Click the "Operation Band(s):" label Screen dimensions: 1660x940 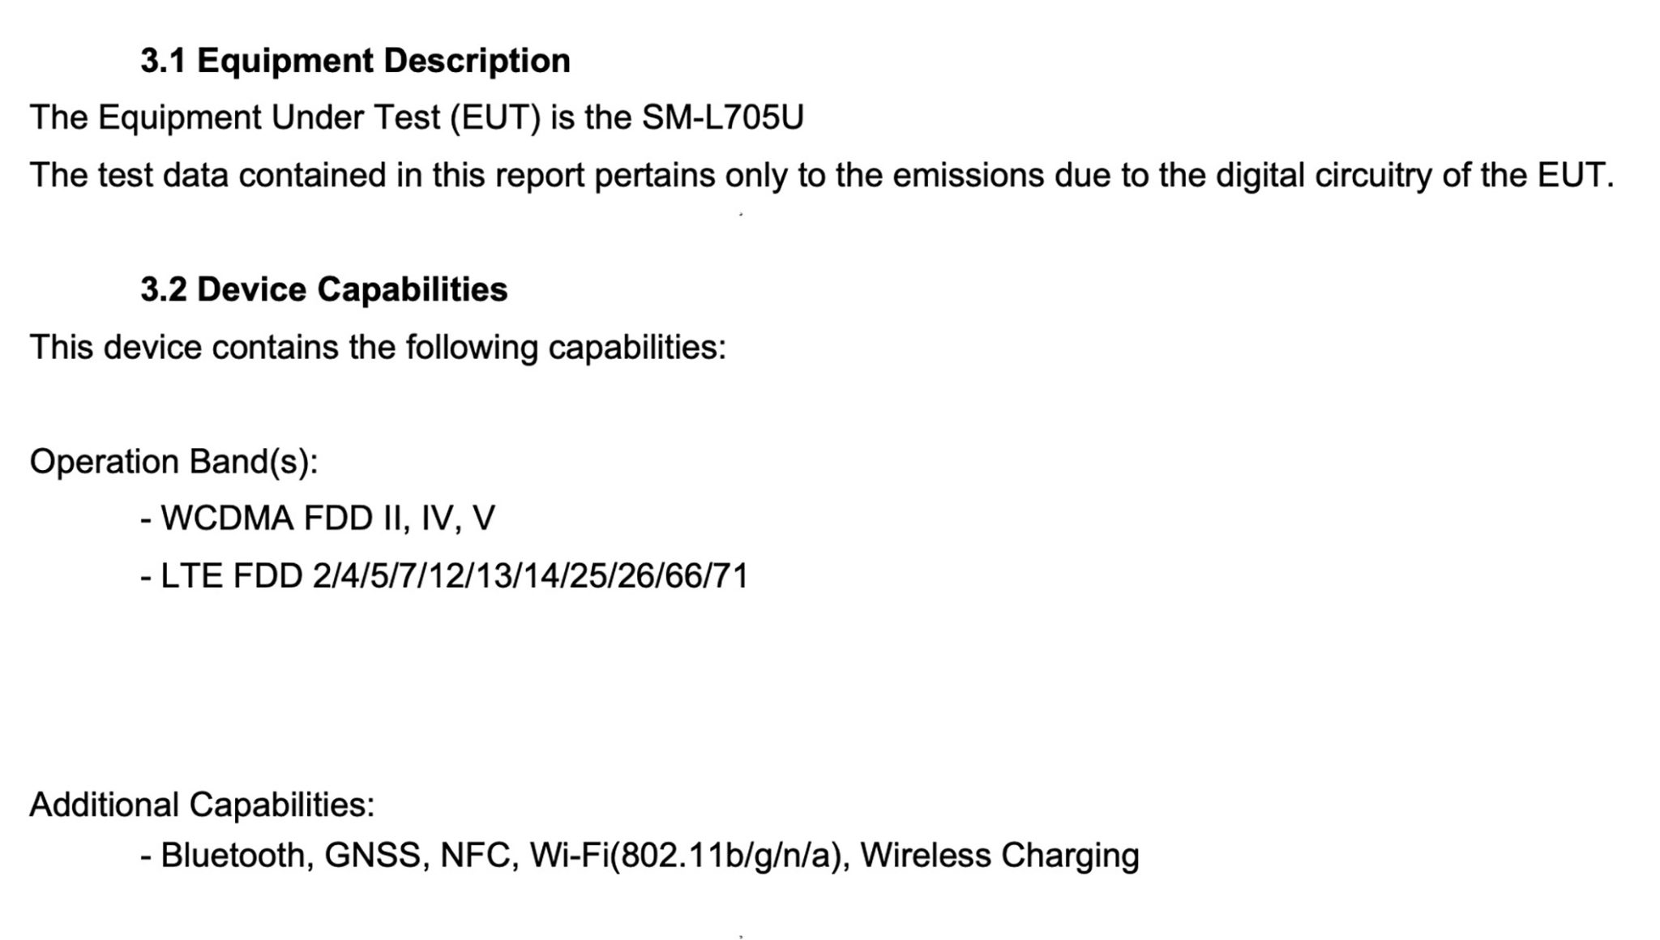click(x=173, y=462)
